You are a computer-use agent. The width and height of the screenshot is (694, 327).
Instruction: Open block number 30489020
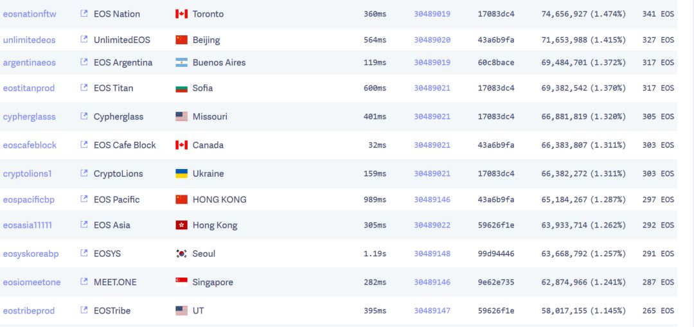point(432,40)
